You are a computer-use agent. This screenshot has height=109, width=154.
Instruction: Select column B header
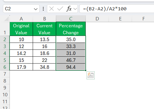(44, 19)
